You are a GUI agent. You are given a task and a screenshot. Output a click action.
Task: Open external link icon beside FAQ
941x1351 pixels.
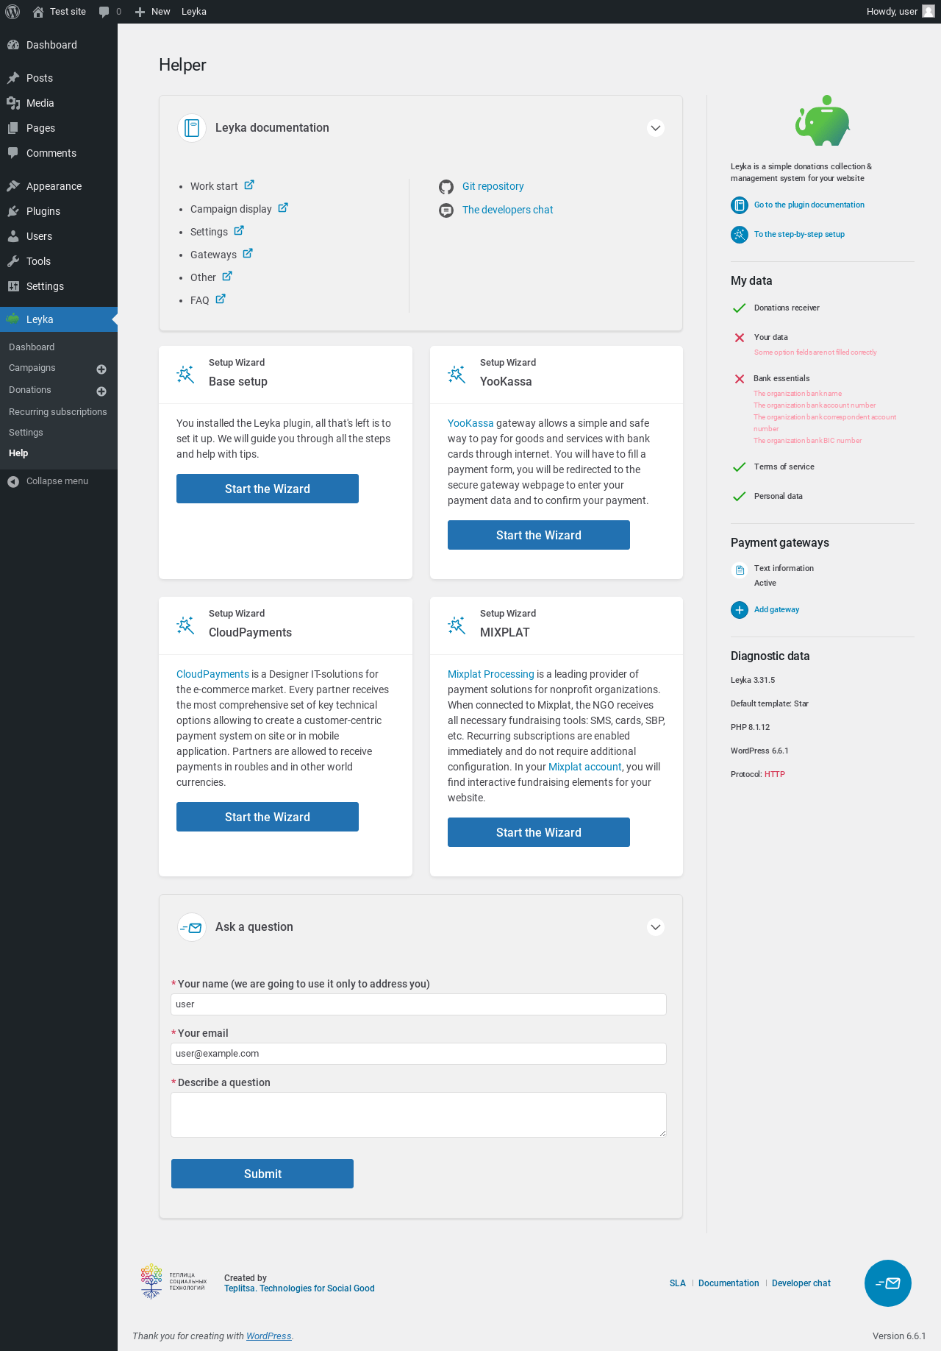click(221, 299)
